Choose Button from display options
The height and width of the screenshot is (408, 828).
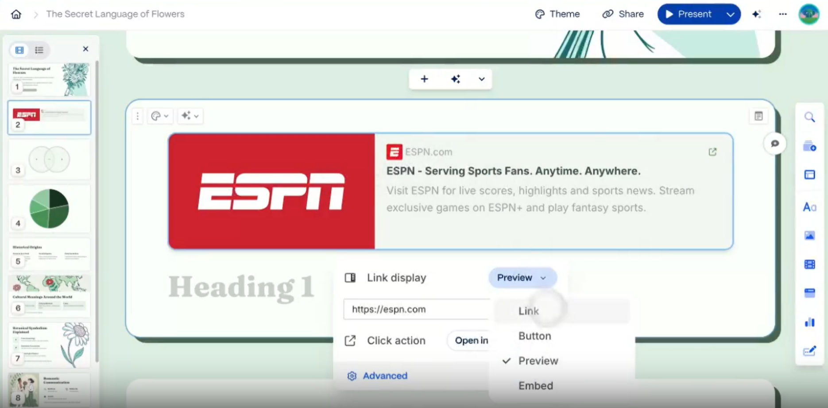[534, 336]
